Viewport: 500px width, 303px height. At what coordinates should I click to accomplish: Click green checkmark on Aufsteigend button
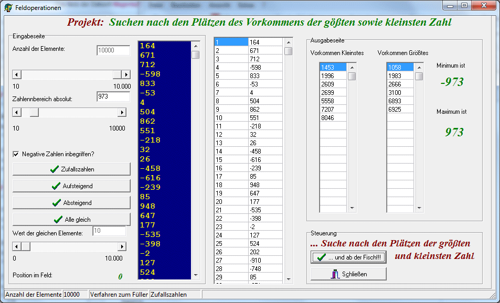pos(56,186)
